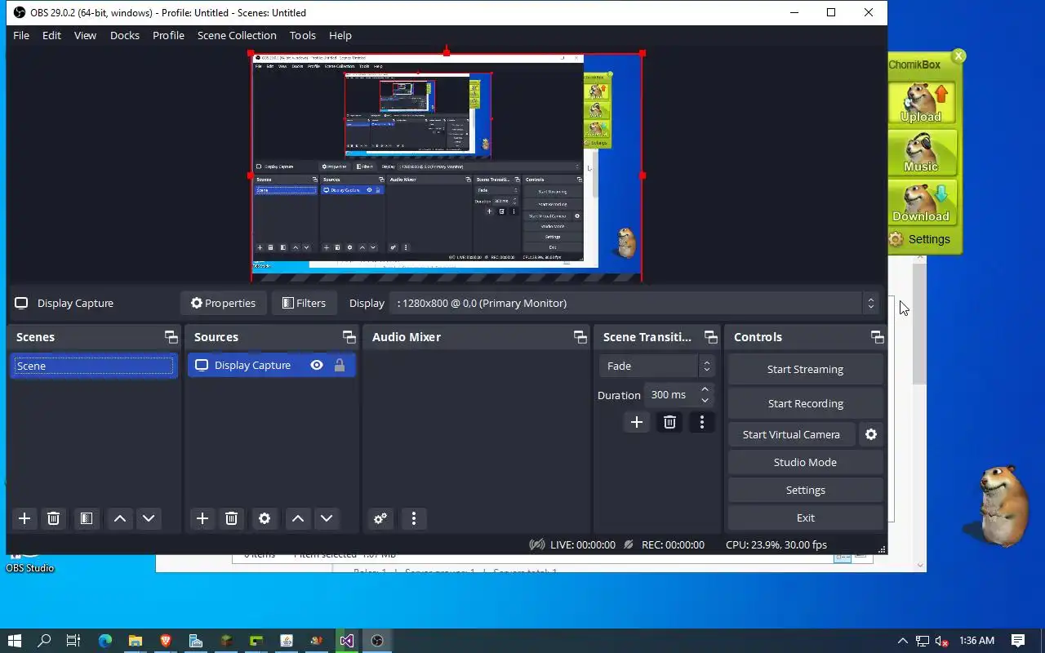The image size is (1045, 653).
Task: Toggle Display Capture visibility eye
Action: tap(317, 365)
